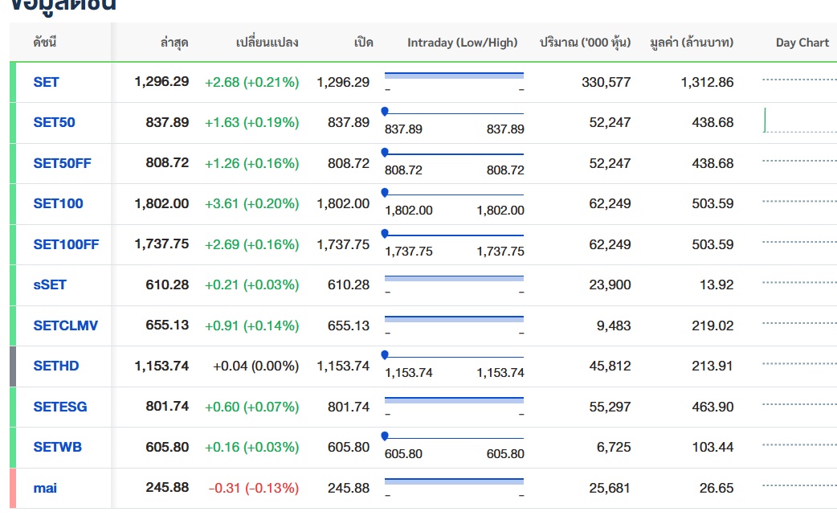
Task: Open the SETWB index link
Action: point(57,447)
